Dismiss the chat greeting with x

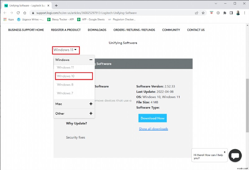[x=224, y=152]
